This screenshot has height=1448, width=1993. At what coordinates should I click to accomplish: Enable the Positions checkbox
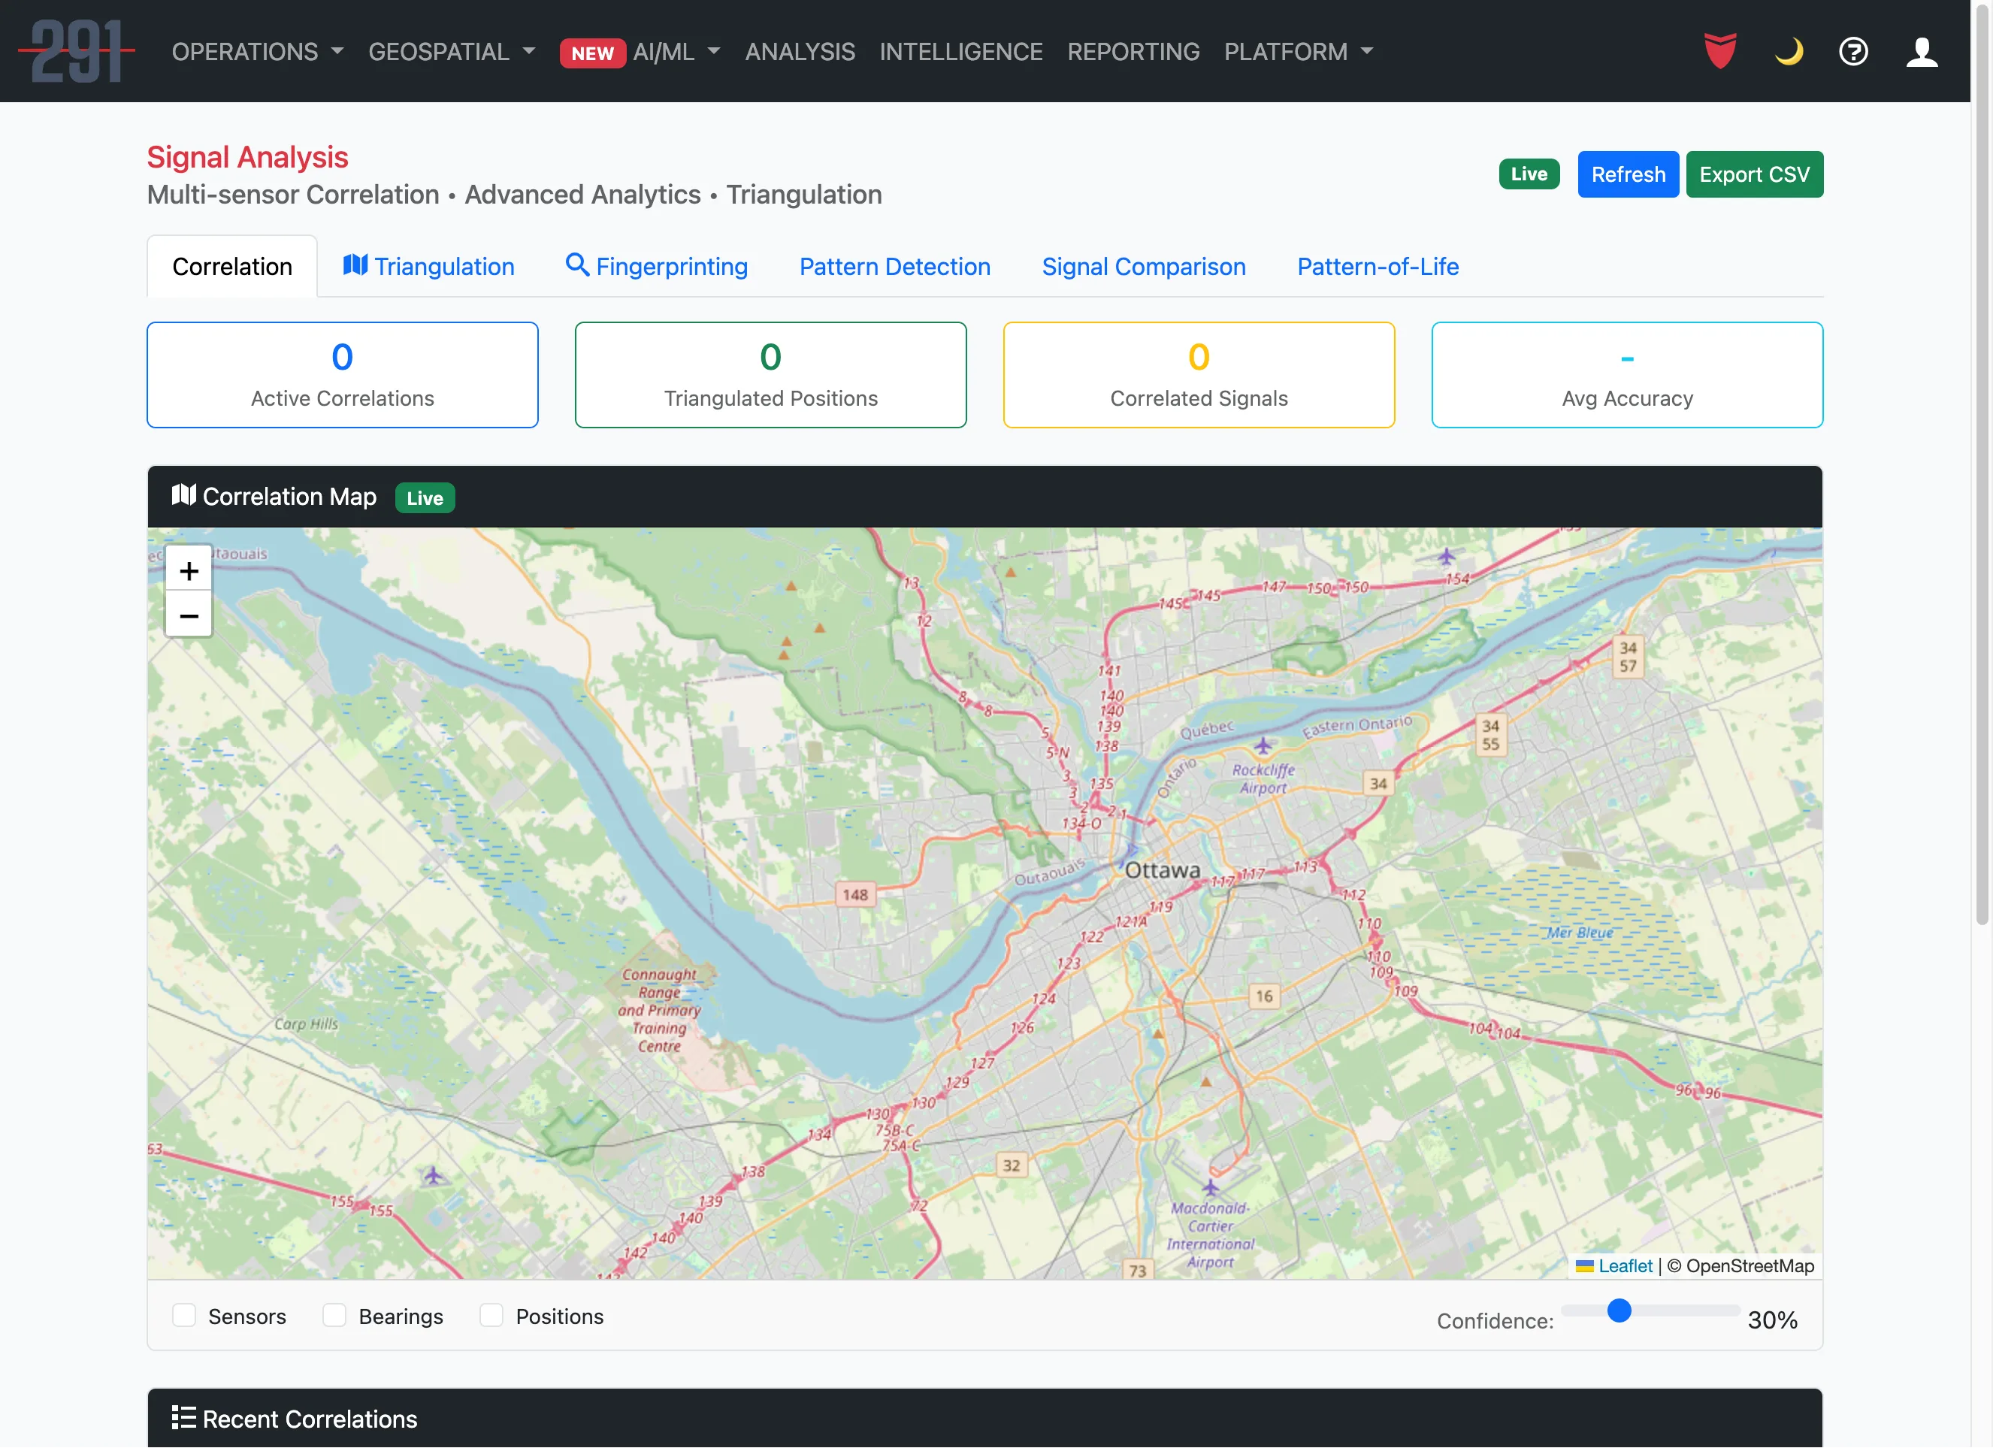(x=491, y=1315)
